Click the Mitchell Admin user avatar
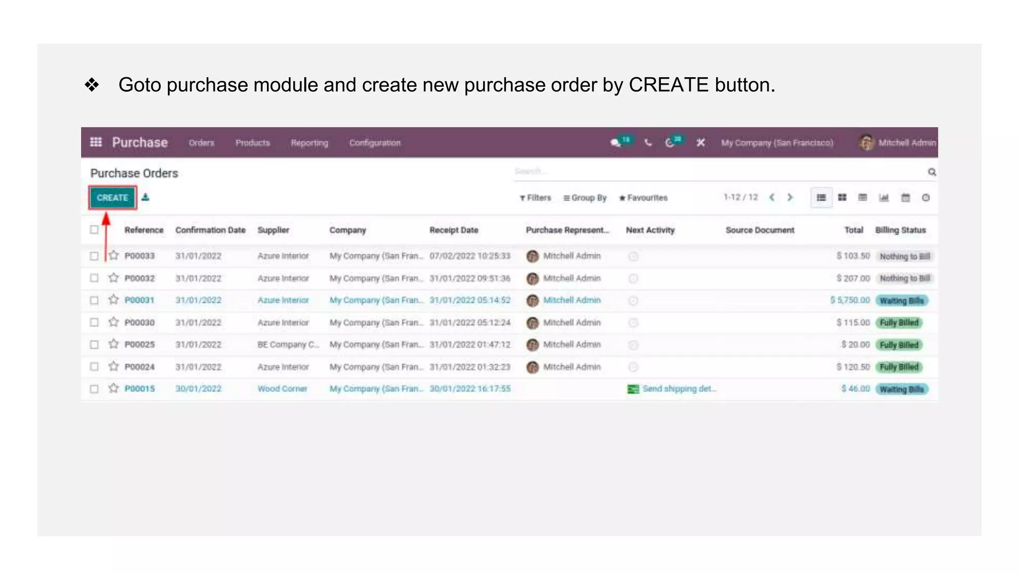This screenshot has height=574, width=1020. [x=866, y=143]
